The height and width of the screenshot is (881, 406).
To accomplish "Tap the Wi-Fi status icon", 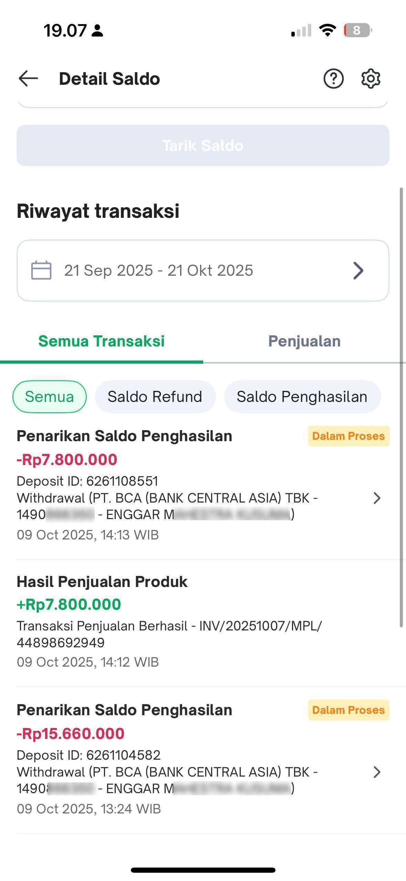I will coord(328,30).
